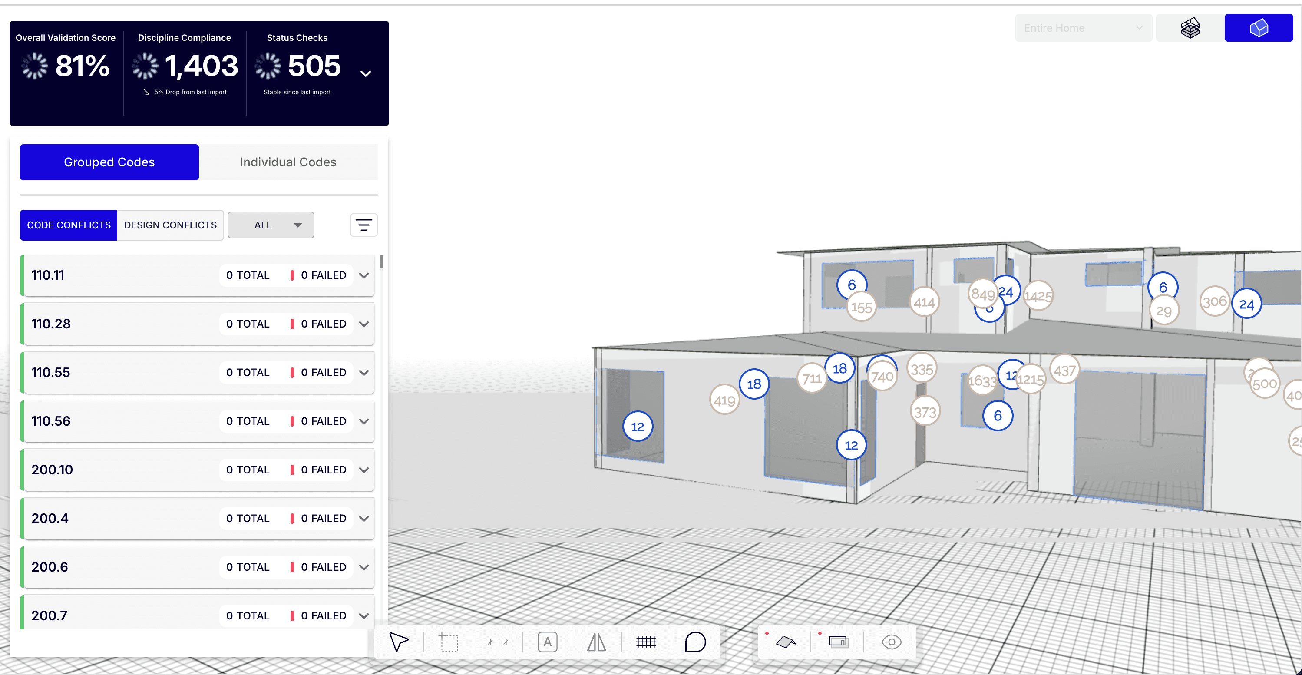Click marker 155 on upper floor
This screenshot has height=675, width=1302.
pyautogui.click(x=861, y=306)
